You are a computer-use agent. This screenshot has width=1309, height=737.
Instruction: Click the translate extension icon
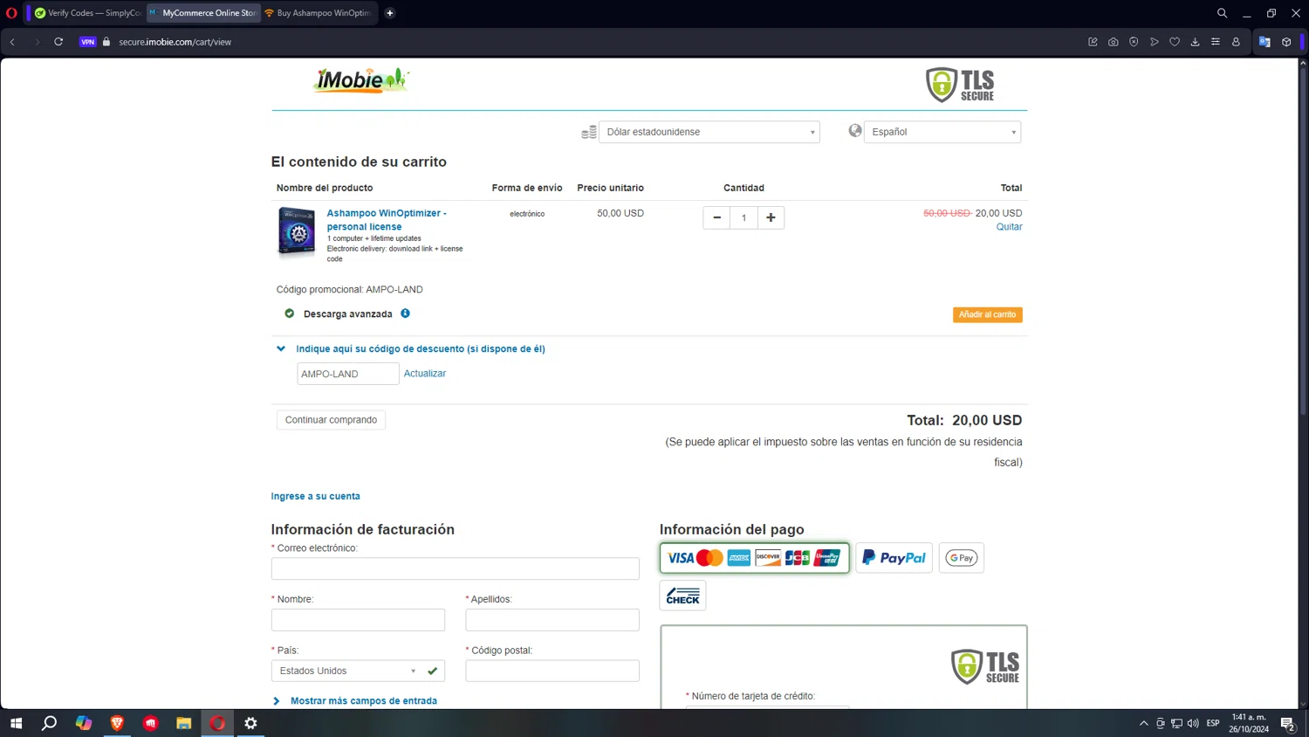pyautogui.click(x=1264, y=42)
